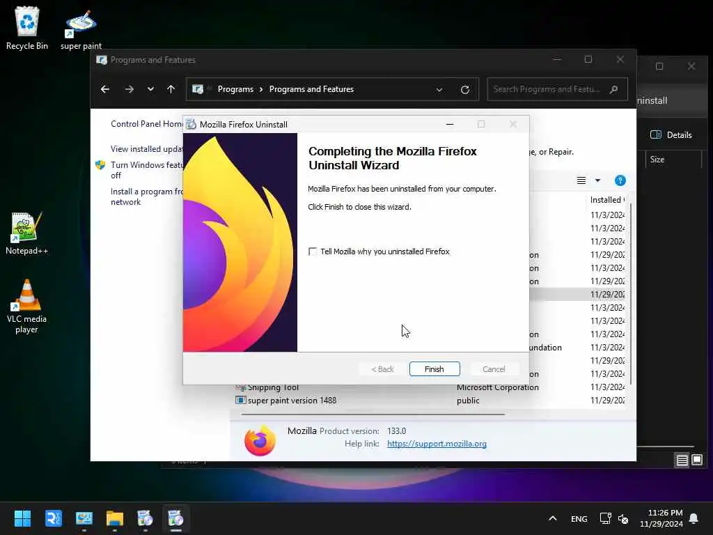Open Control Panel Home link
This screenshot has height=535, width=713.
[x=147, y=124]
